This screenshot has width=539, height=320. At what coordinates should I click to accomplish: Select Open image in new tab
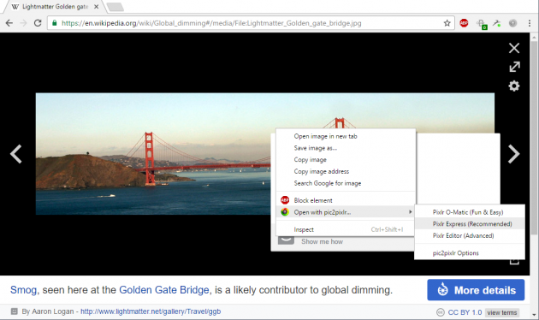[346, 136]
